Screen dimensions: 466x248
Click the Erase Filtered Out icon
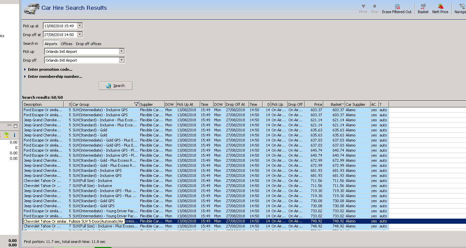[x=397, y=6]
